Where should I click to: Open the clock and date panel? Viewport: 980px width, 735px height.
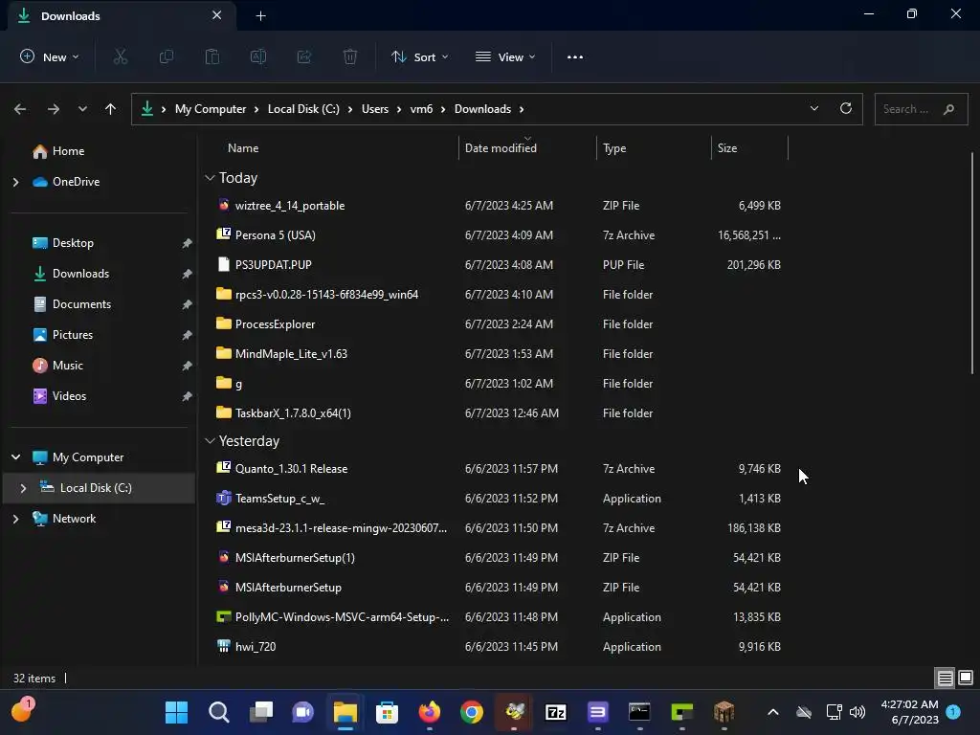[909, 712]
